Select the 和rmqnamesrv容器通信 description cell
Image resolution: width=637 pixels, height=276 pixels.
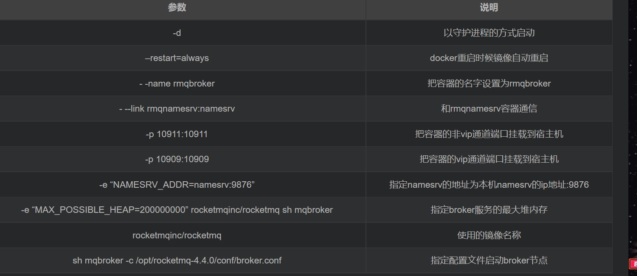tap(489, 109)
